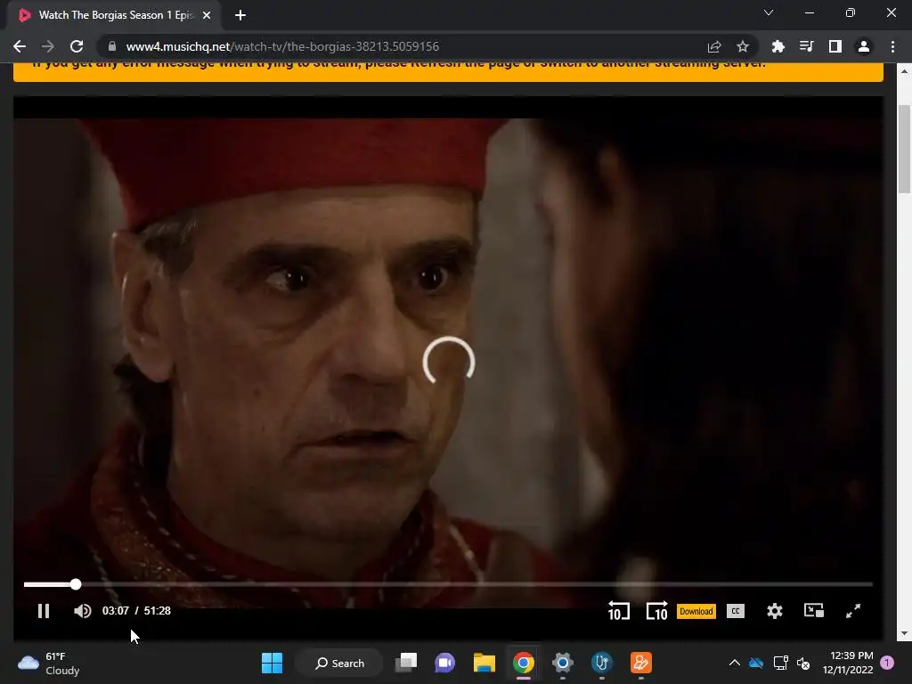Skip forward 10 seconds in video
Image resolution: width=912 pixels, height=684 pixels.
click(657, 611)
